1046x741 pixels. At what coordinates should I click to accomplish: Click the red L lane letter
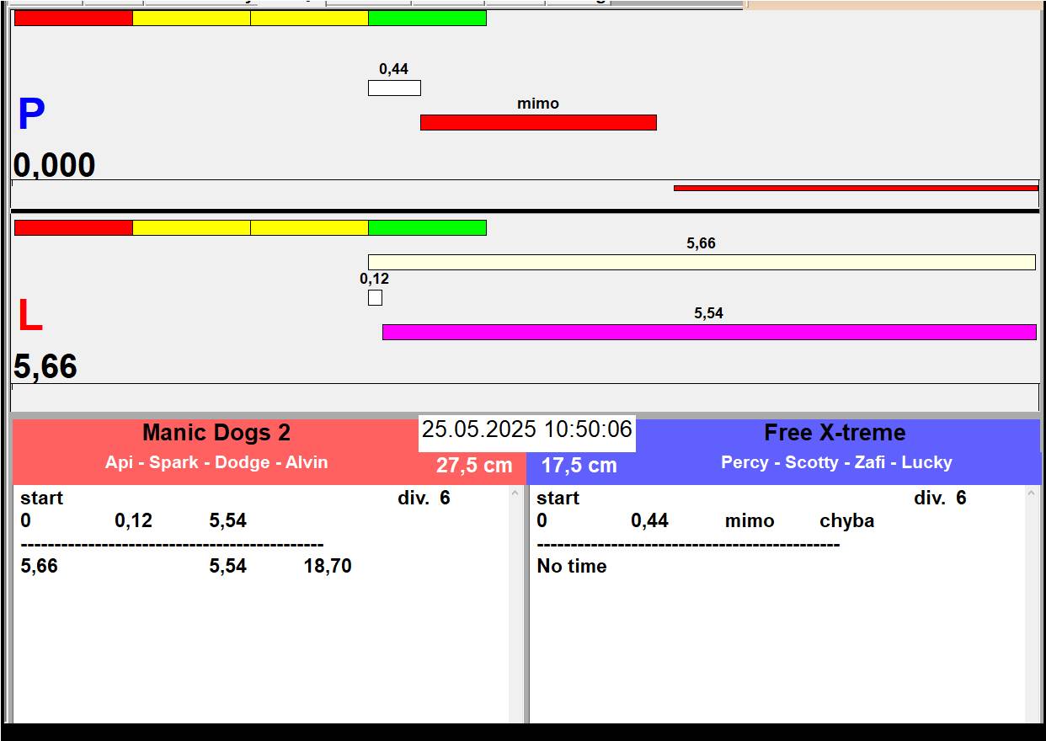(30, 317)
